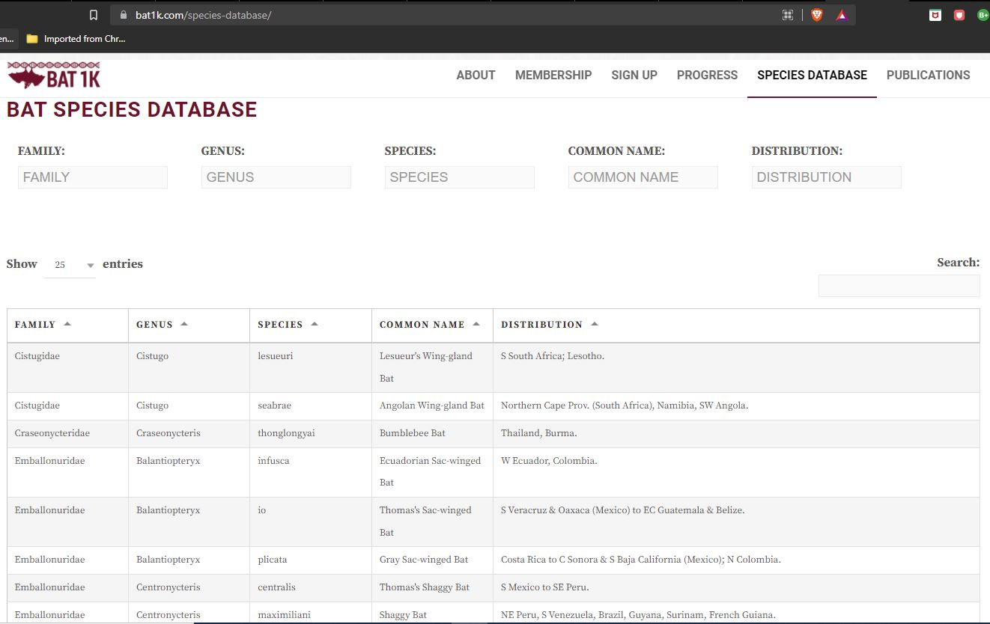Image resolution: width=990 pixels, height=624 pixels.
Task: Click the Common Name filter input
Action: pyautogui.click(x=643, y=177)
